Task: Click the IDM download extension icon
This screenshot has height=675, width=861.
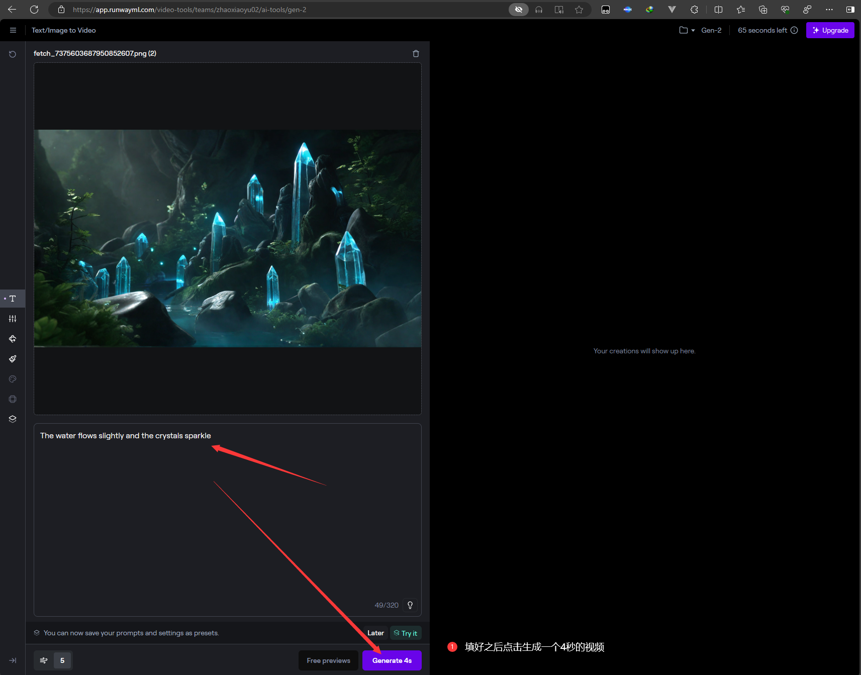Action: [650, 10]
